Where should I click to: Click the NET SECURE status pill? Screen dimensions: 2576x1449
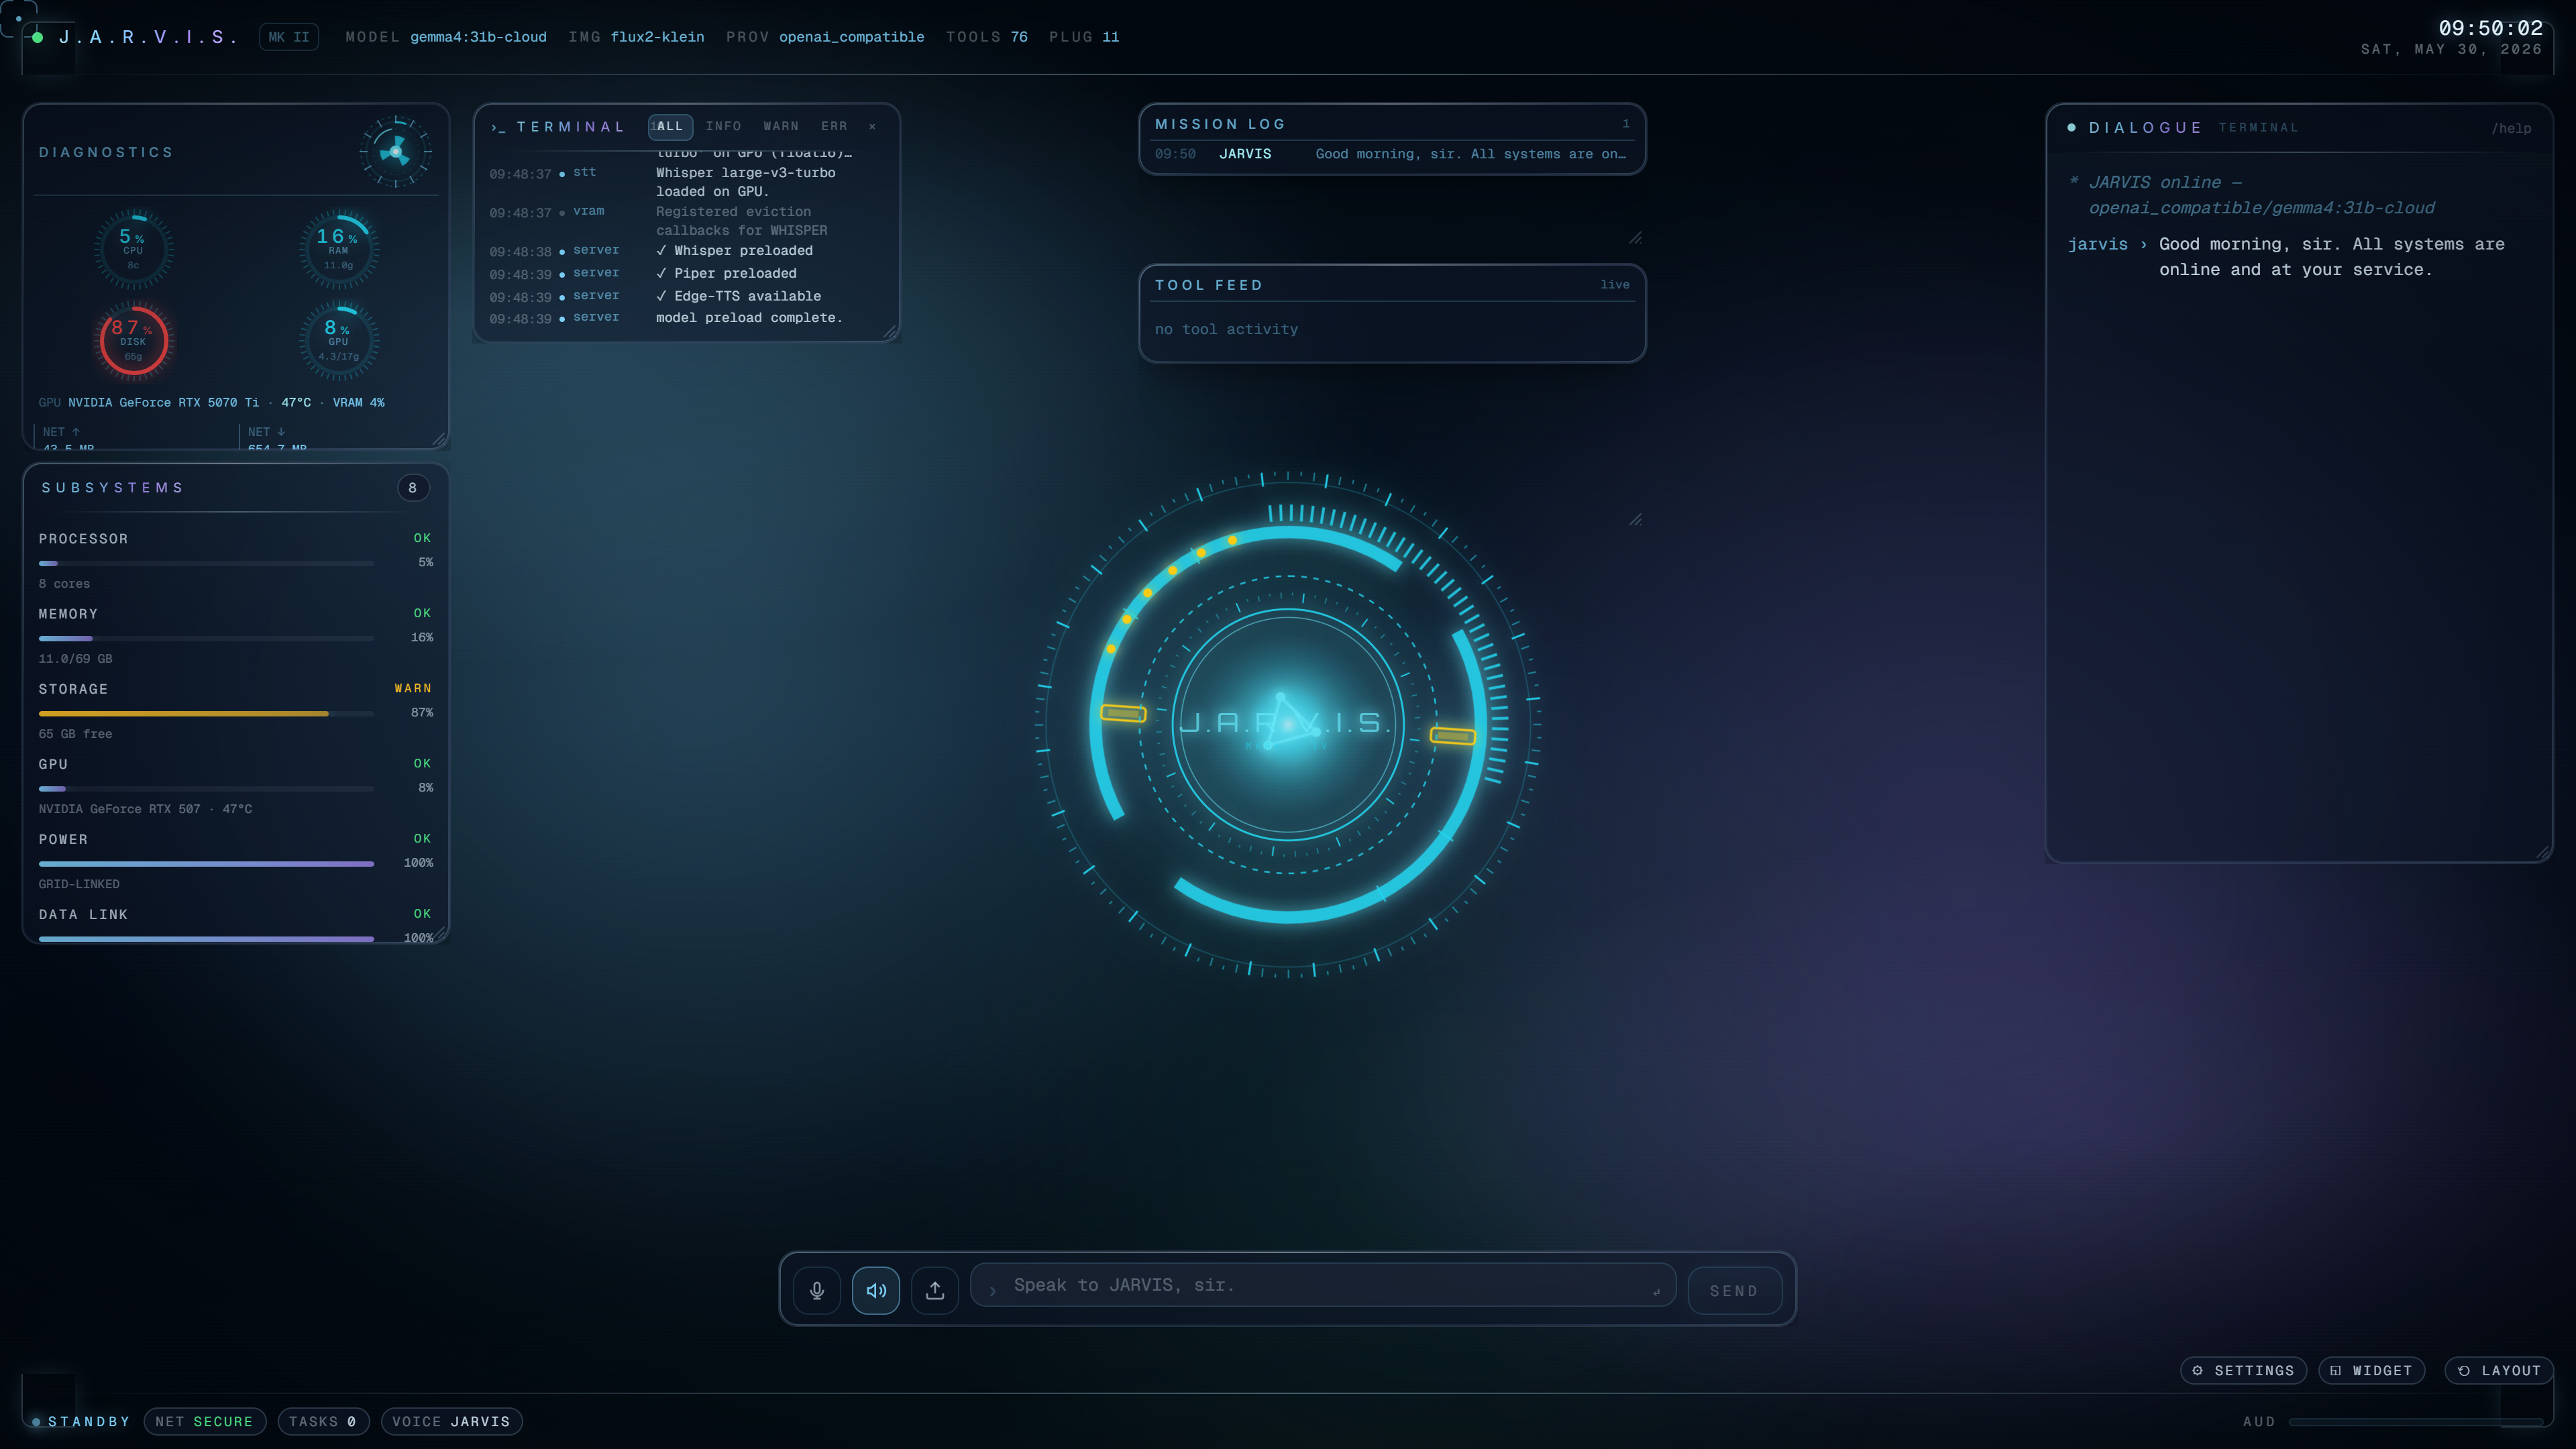pos(205,1421)
